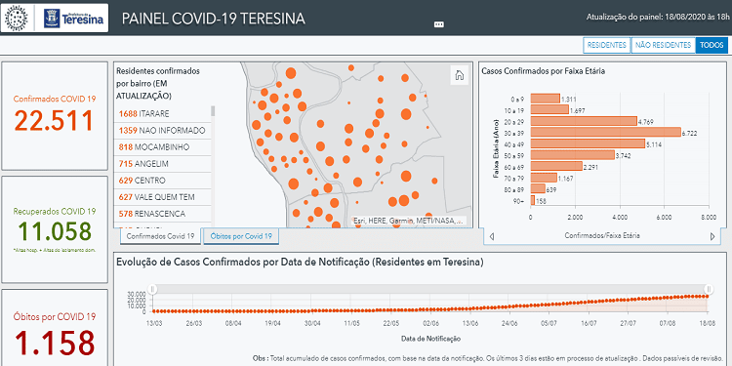732x366 pixels.
Task: Select the 578 RENASCENCA row
Action: (x=162, y=215)
